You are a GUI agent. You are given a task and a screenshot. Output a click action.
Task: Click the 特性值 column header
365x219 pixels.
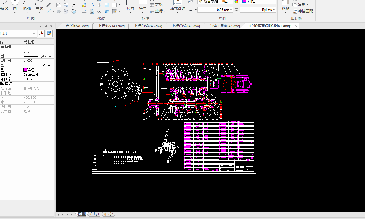point(38,42)
